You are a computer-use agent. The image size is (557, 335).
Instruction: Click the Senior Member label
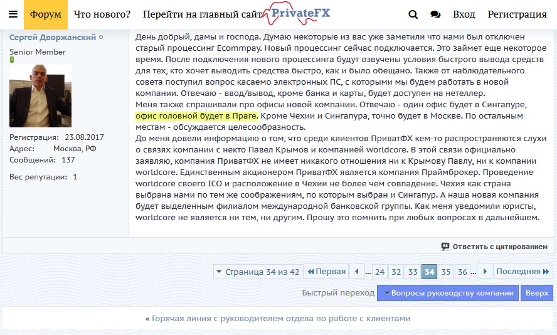(37, 52)
